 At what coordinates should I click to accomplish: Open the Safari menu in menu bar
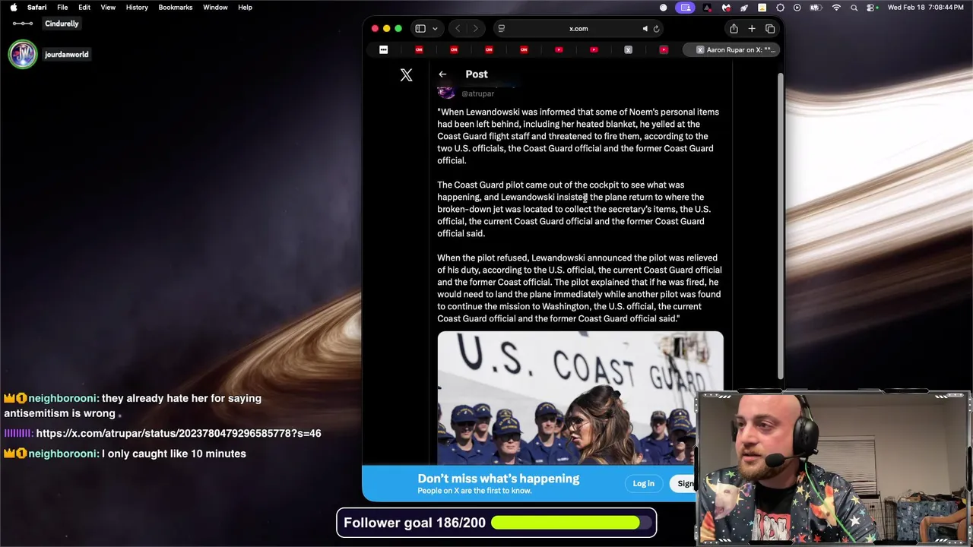(36, 8)
